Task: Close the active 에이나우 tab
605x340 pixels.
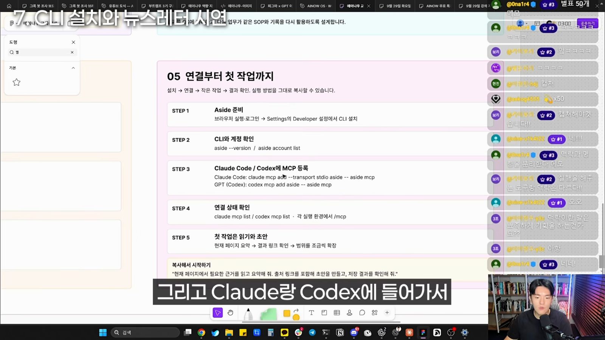Action: click(369, 6)
